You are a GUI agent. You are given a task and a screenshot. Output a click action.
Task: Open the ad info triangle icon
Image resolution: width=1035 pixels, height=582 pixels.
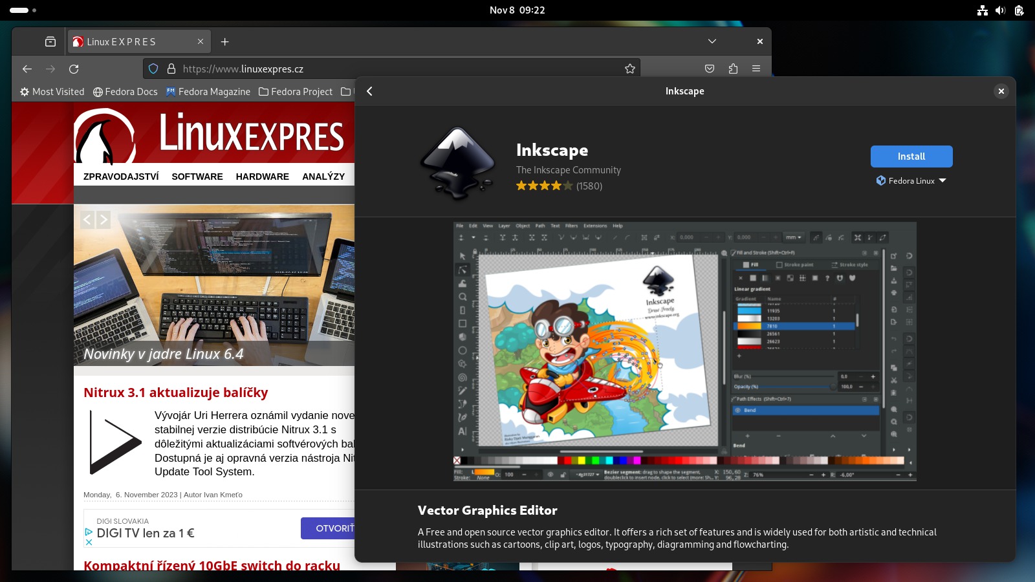click(x=89, y=532)
